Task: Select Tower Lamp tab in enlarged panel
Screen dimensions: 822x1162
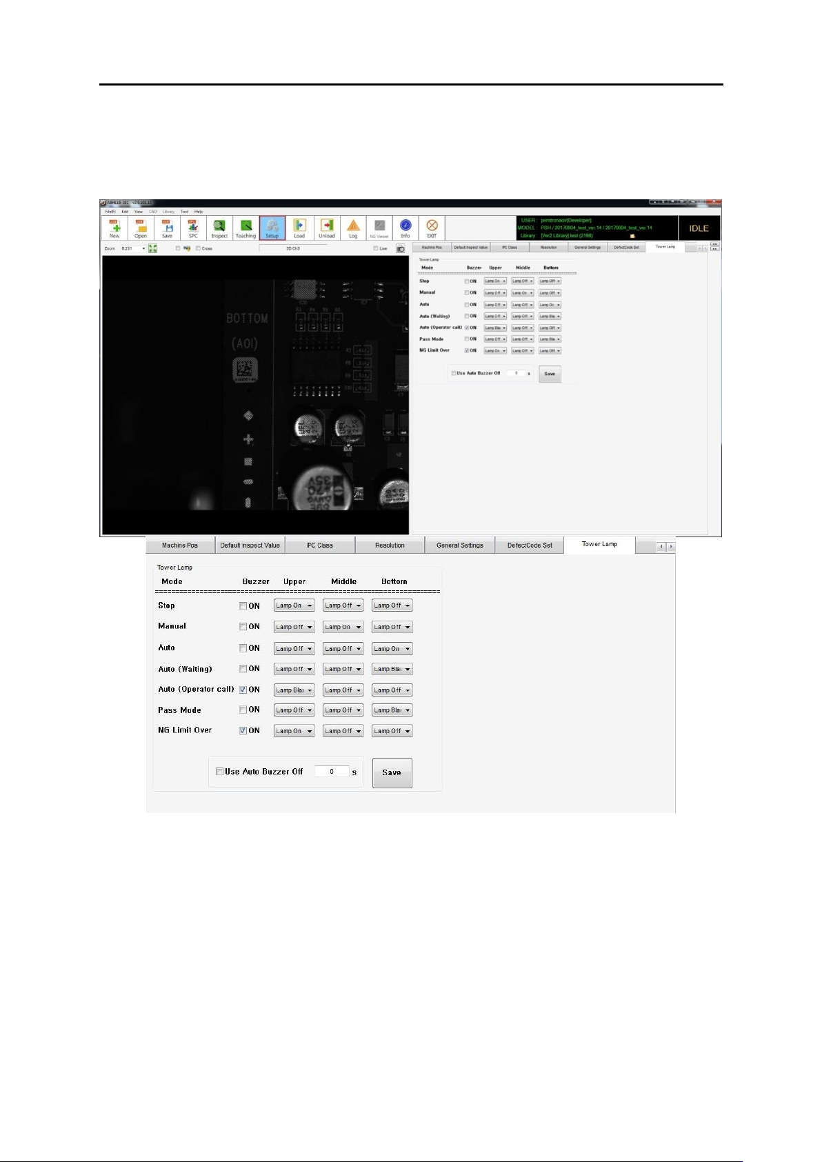Action: (599, 544)
